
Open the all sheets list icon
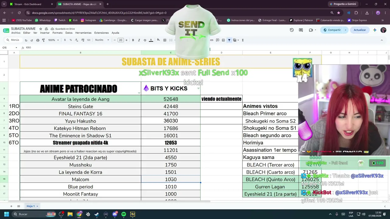point(19,206)
